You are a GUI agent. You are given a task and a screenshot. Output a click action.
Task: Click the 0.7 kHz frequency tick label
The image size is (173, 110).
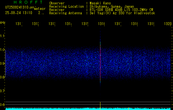click(x=2, y=91)
